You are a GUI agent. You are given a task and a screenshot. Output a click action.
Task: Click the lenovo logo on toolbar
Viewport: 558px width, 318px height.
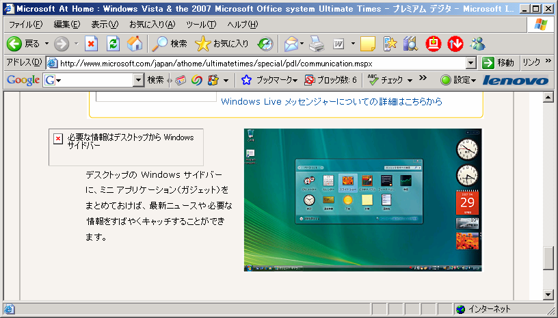click(x=516, y=81)
